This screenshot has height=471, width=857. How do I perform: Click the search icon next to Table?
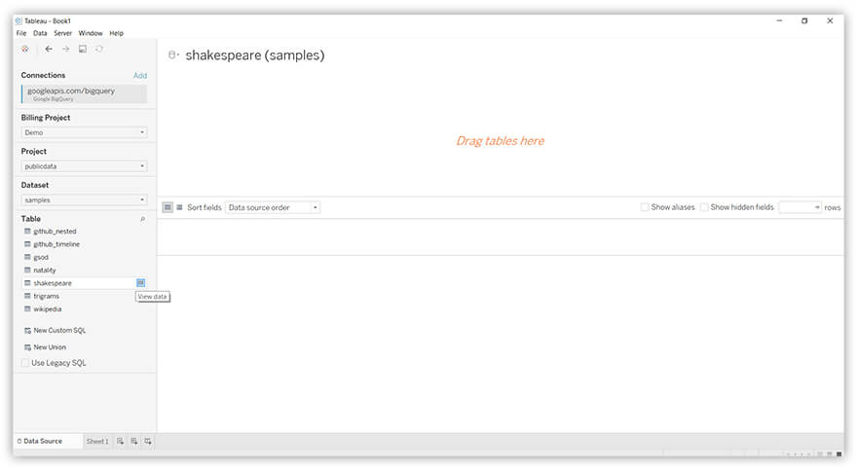pyautogui.click(x=142, y=219)
